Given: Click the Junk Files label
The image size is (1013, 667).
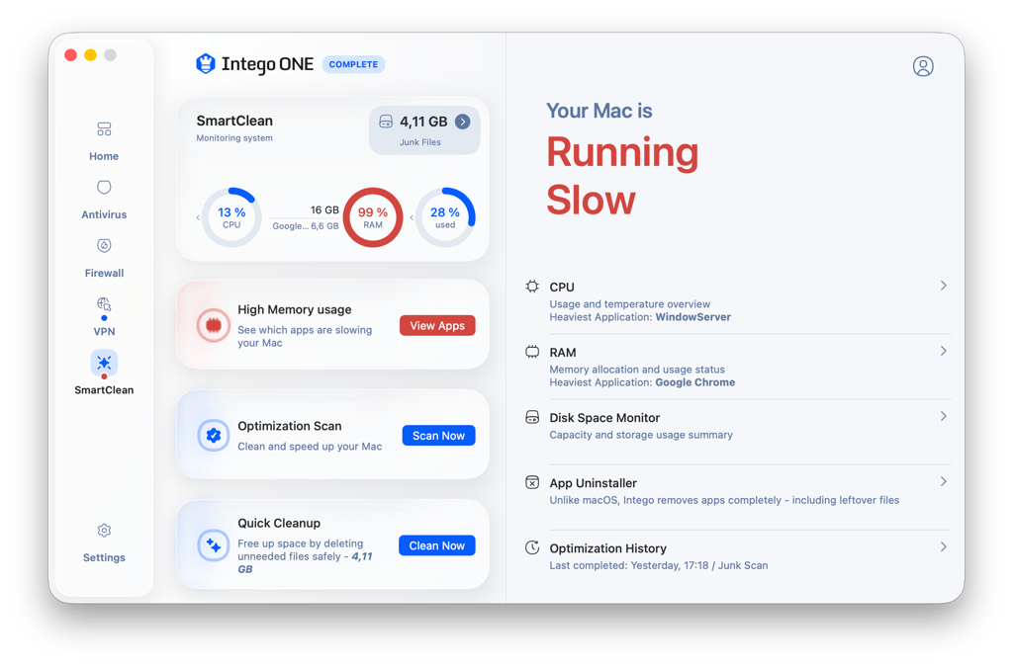Looking at the screenshot, I should 419,142.
